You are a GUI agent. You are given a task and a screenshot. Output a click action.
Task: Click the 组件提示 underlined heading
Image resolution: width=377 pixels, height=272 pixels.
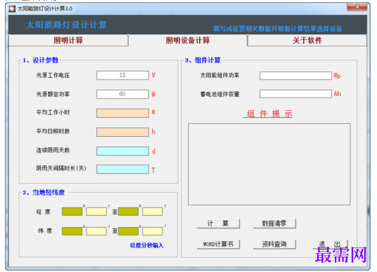[267, 114]
